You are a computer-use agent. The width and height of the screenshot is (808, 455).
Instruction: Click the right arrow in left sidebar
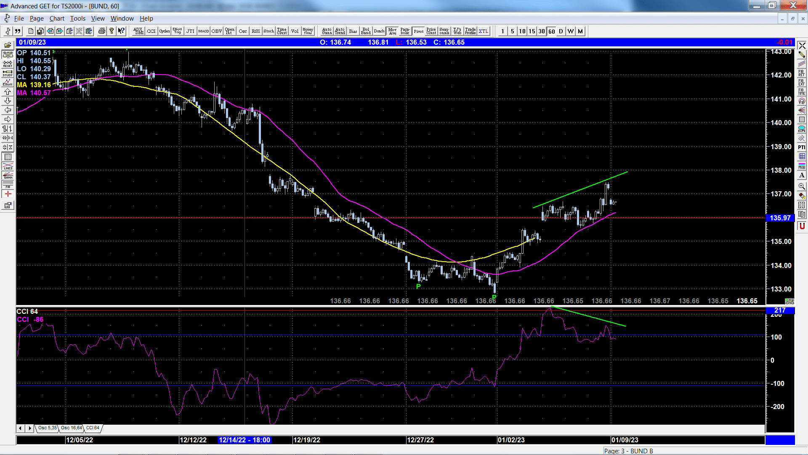[8, 120]
